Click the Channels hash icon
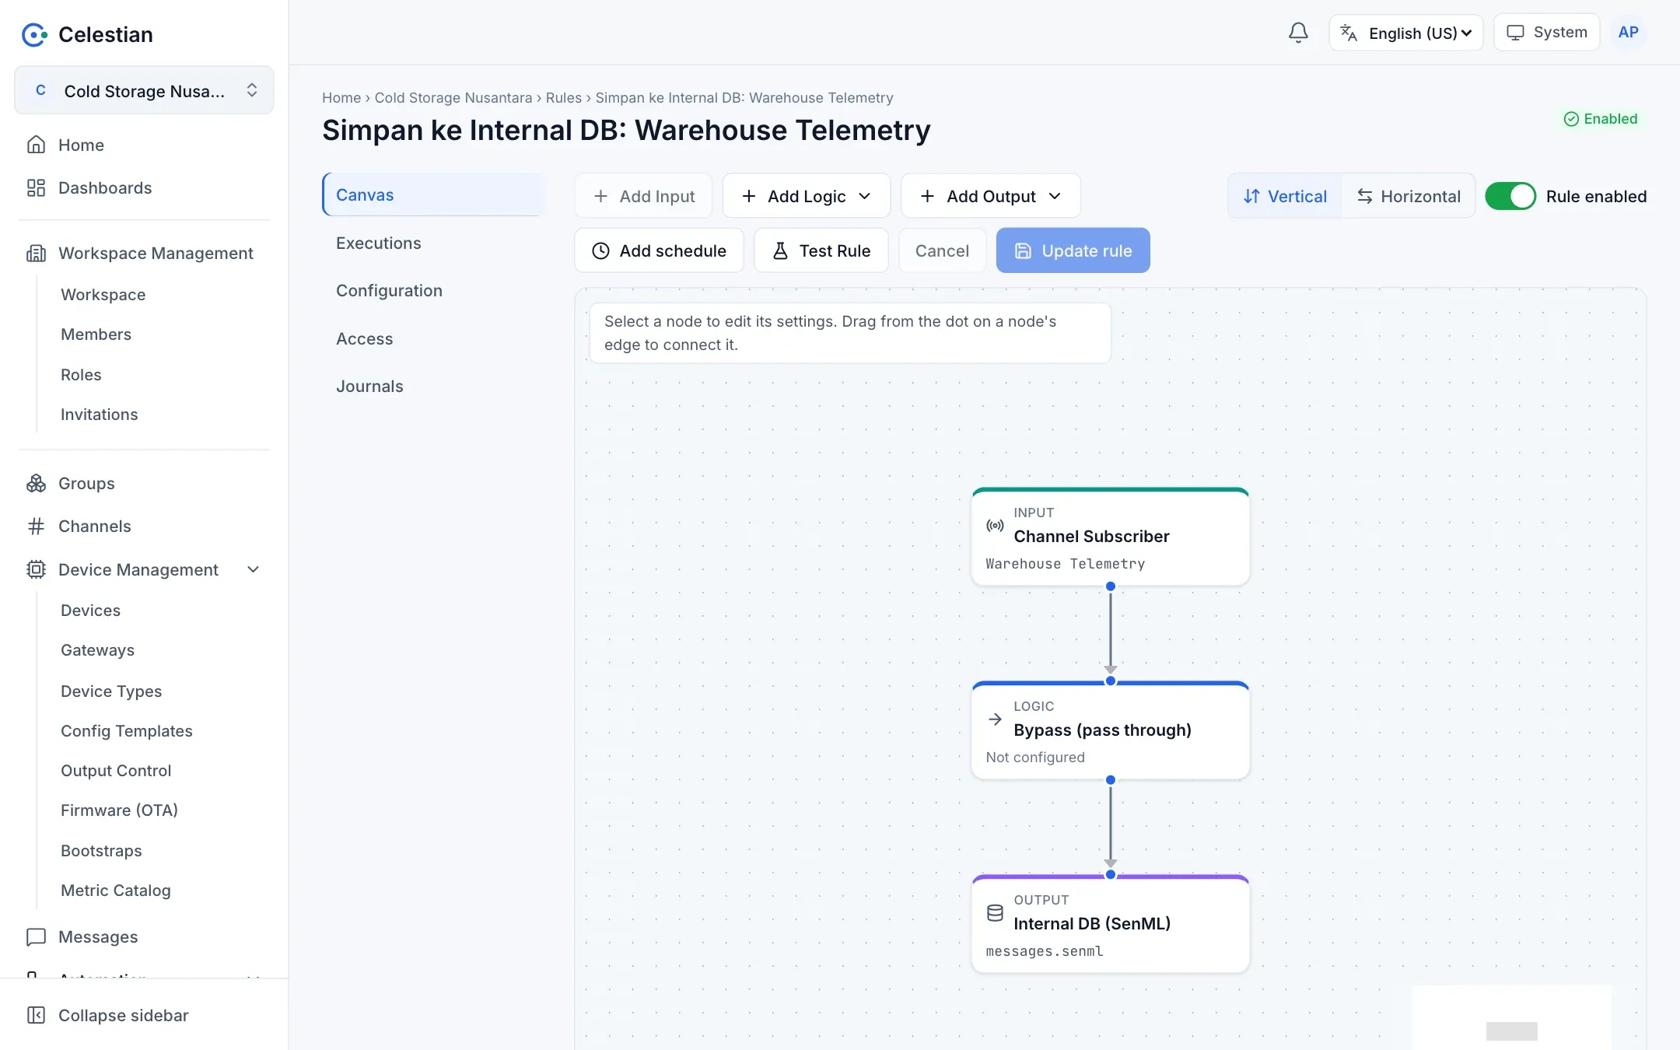The height and width of the screenshot is (1050, 1680). pos(36,526)
